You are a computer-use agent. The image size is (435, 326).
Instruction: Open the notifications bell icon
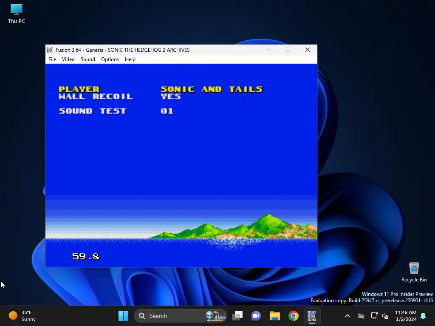point(424,316)
